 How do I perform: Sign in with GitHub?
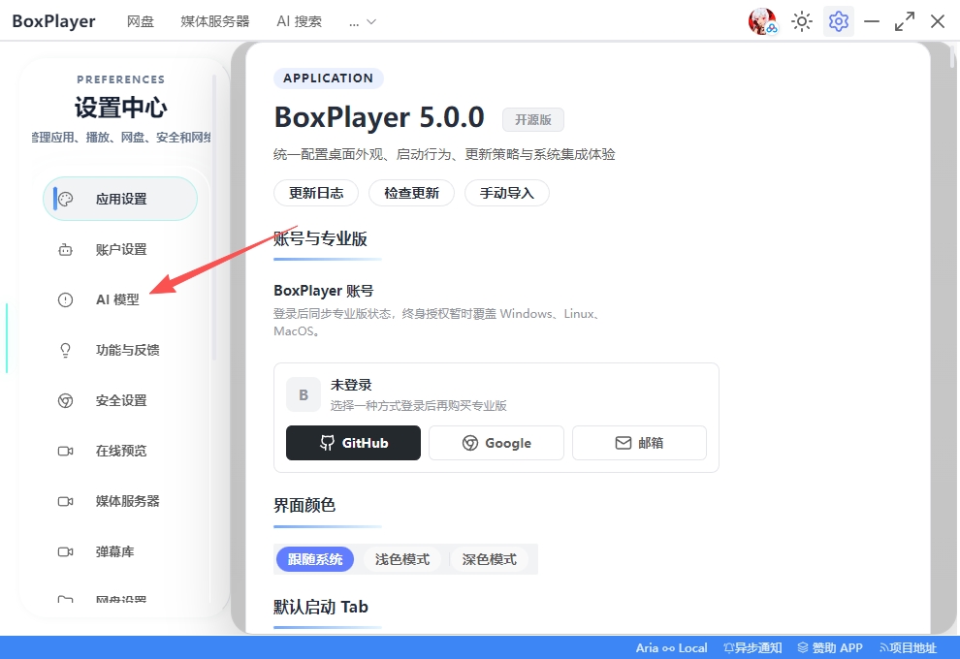click(x=353, y=443)
